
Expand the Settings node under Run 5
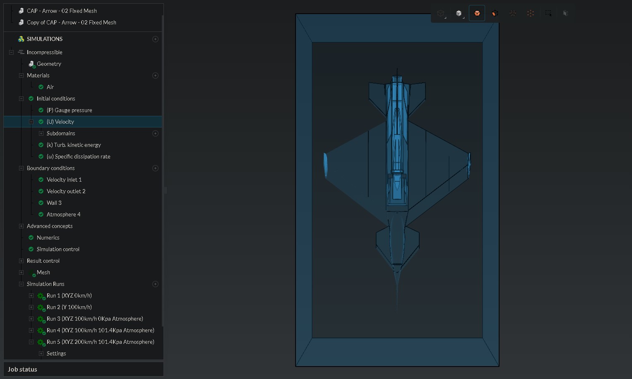click(41, 353)
